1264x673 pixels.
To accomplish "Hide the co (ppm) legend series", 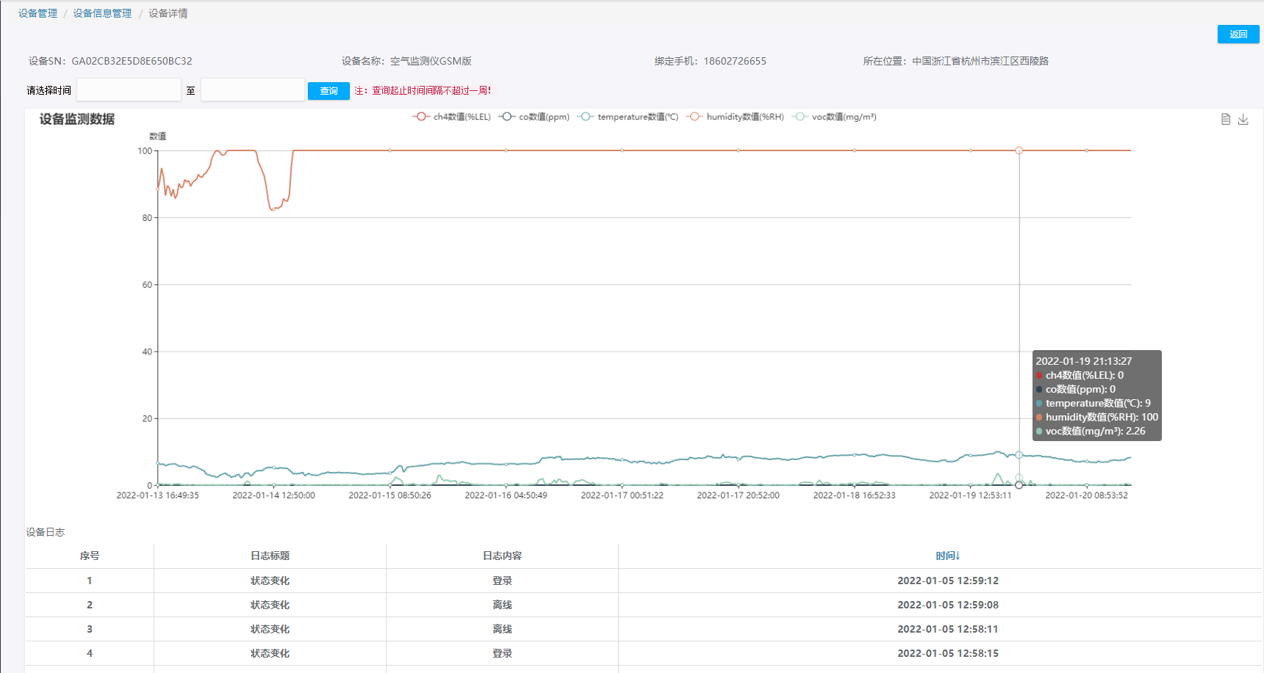I will click(534, 117).
